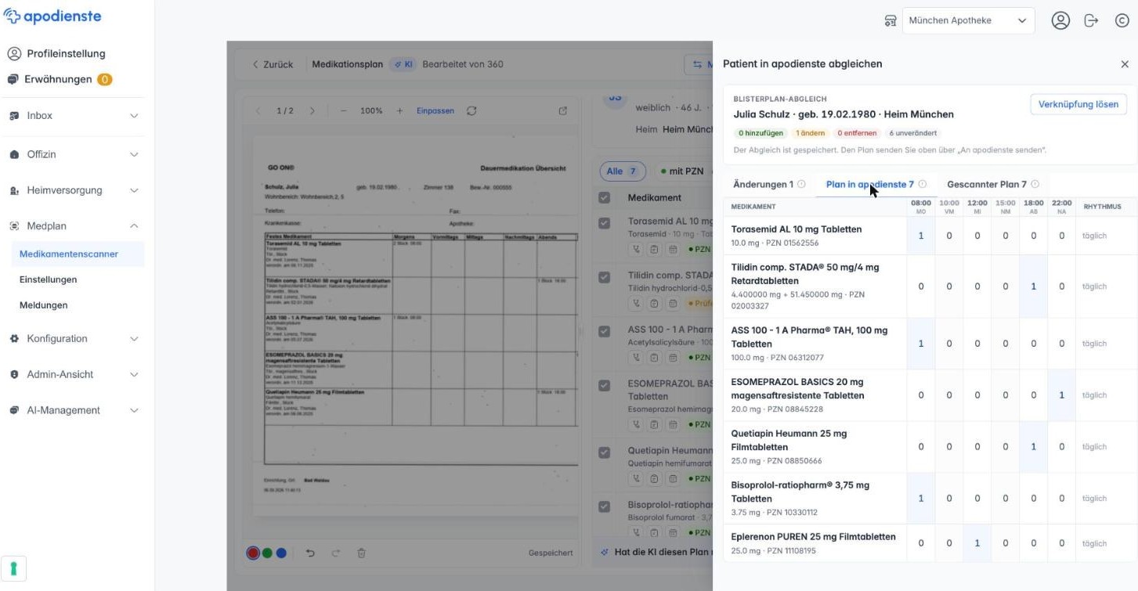Click clipboard icon under ASS 100 in background list
The width and height of the screenshot is (1138, 591).
(655, 358)
